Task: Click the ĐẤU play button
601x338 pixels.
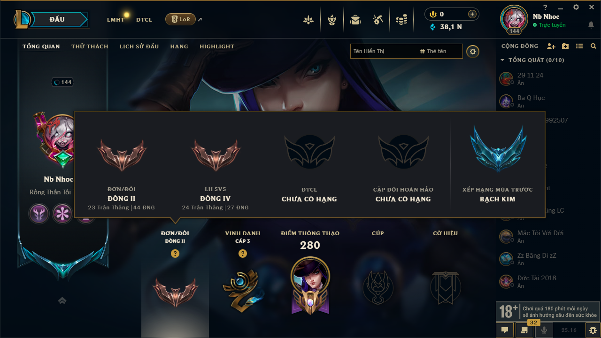Action: click(x=57, y=19)
